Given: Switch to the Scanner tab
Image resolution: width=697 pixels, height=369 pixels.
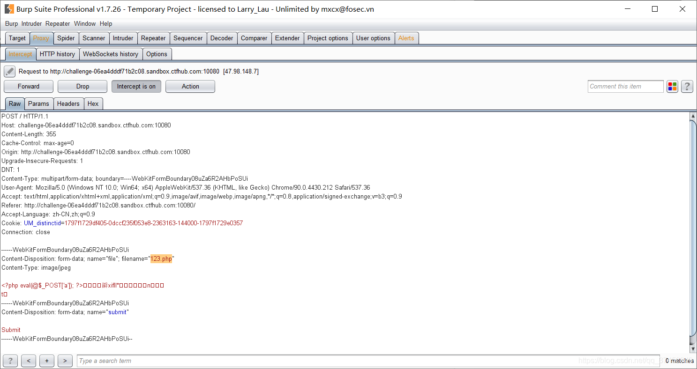Looking at the screenshot, I should [x=94, y=38].
